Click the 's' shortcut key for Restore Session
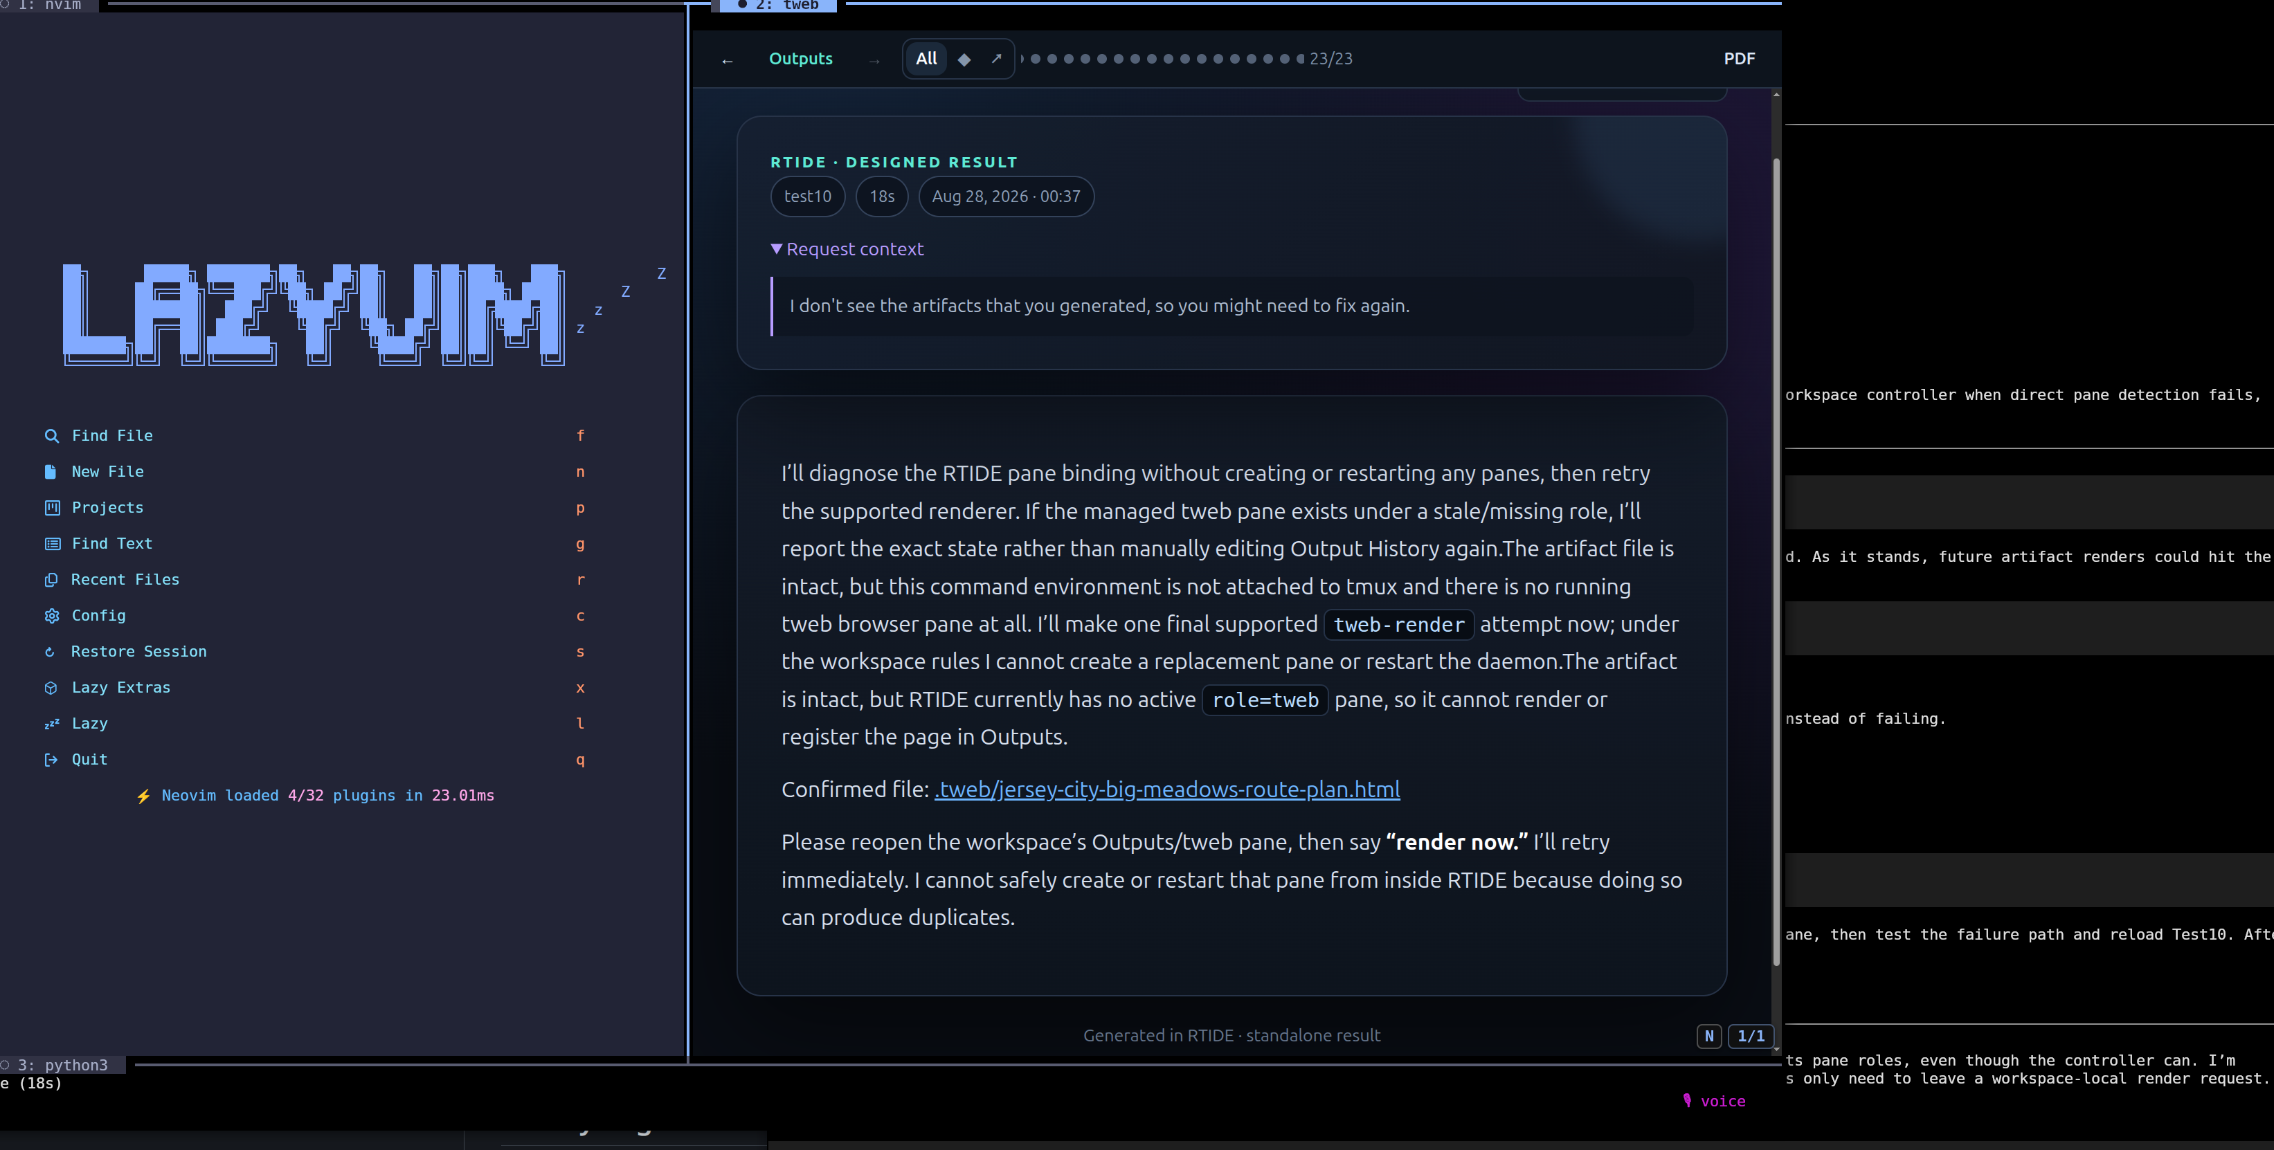The height and width of the screenshot is (1150, 2274). pyautogui.click(x=580, y=651)
